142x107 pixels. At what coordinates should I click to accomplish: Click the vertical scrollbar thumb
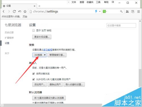pyautogui.click(x=140, y=78)
